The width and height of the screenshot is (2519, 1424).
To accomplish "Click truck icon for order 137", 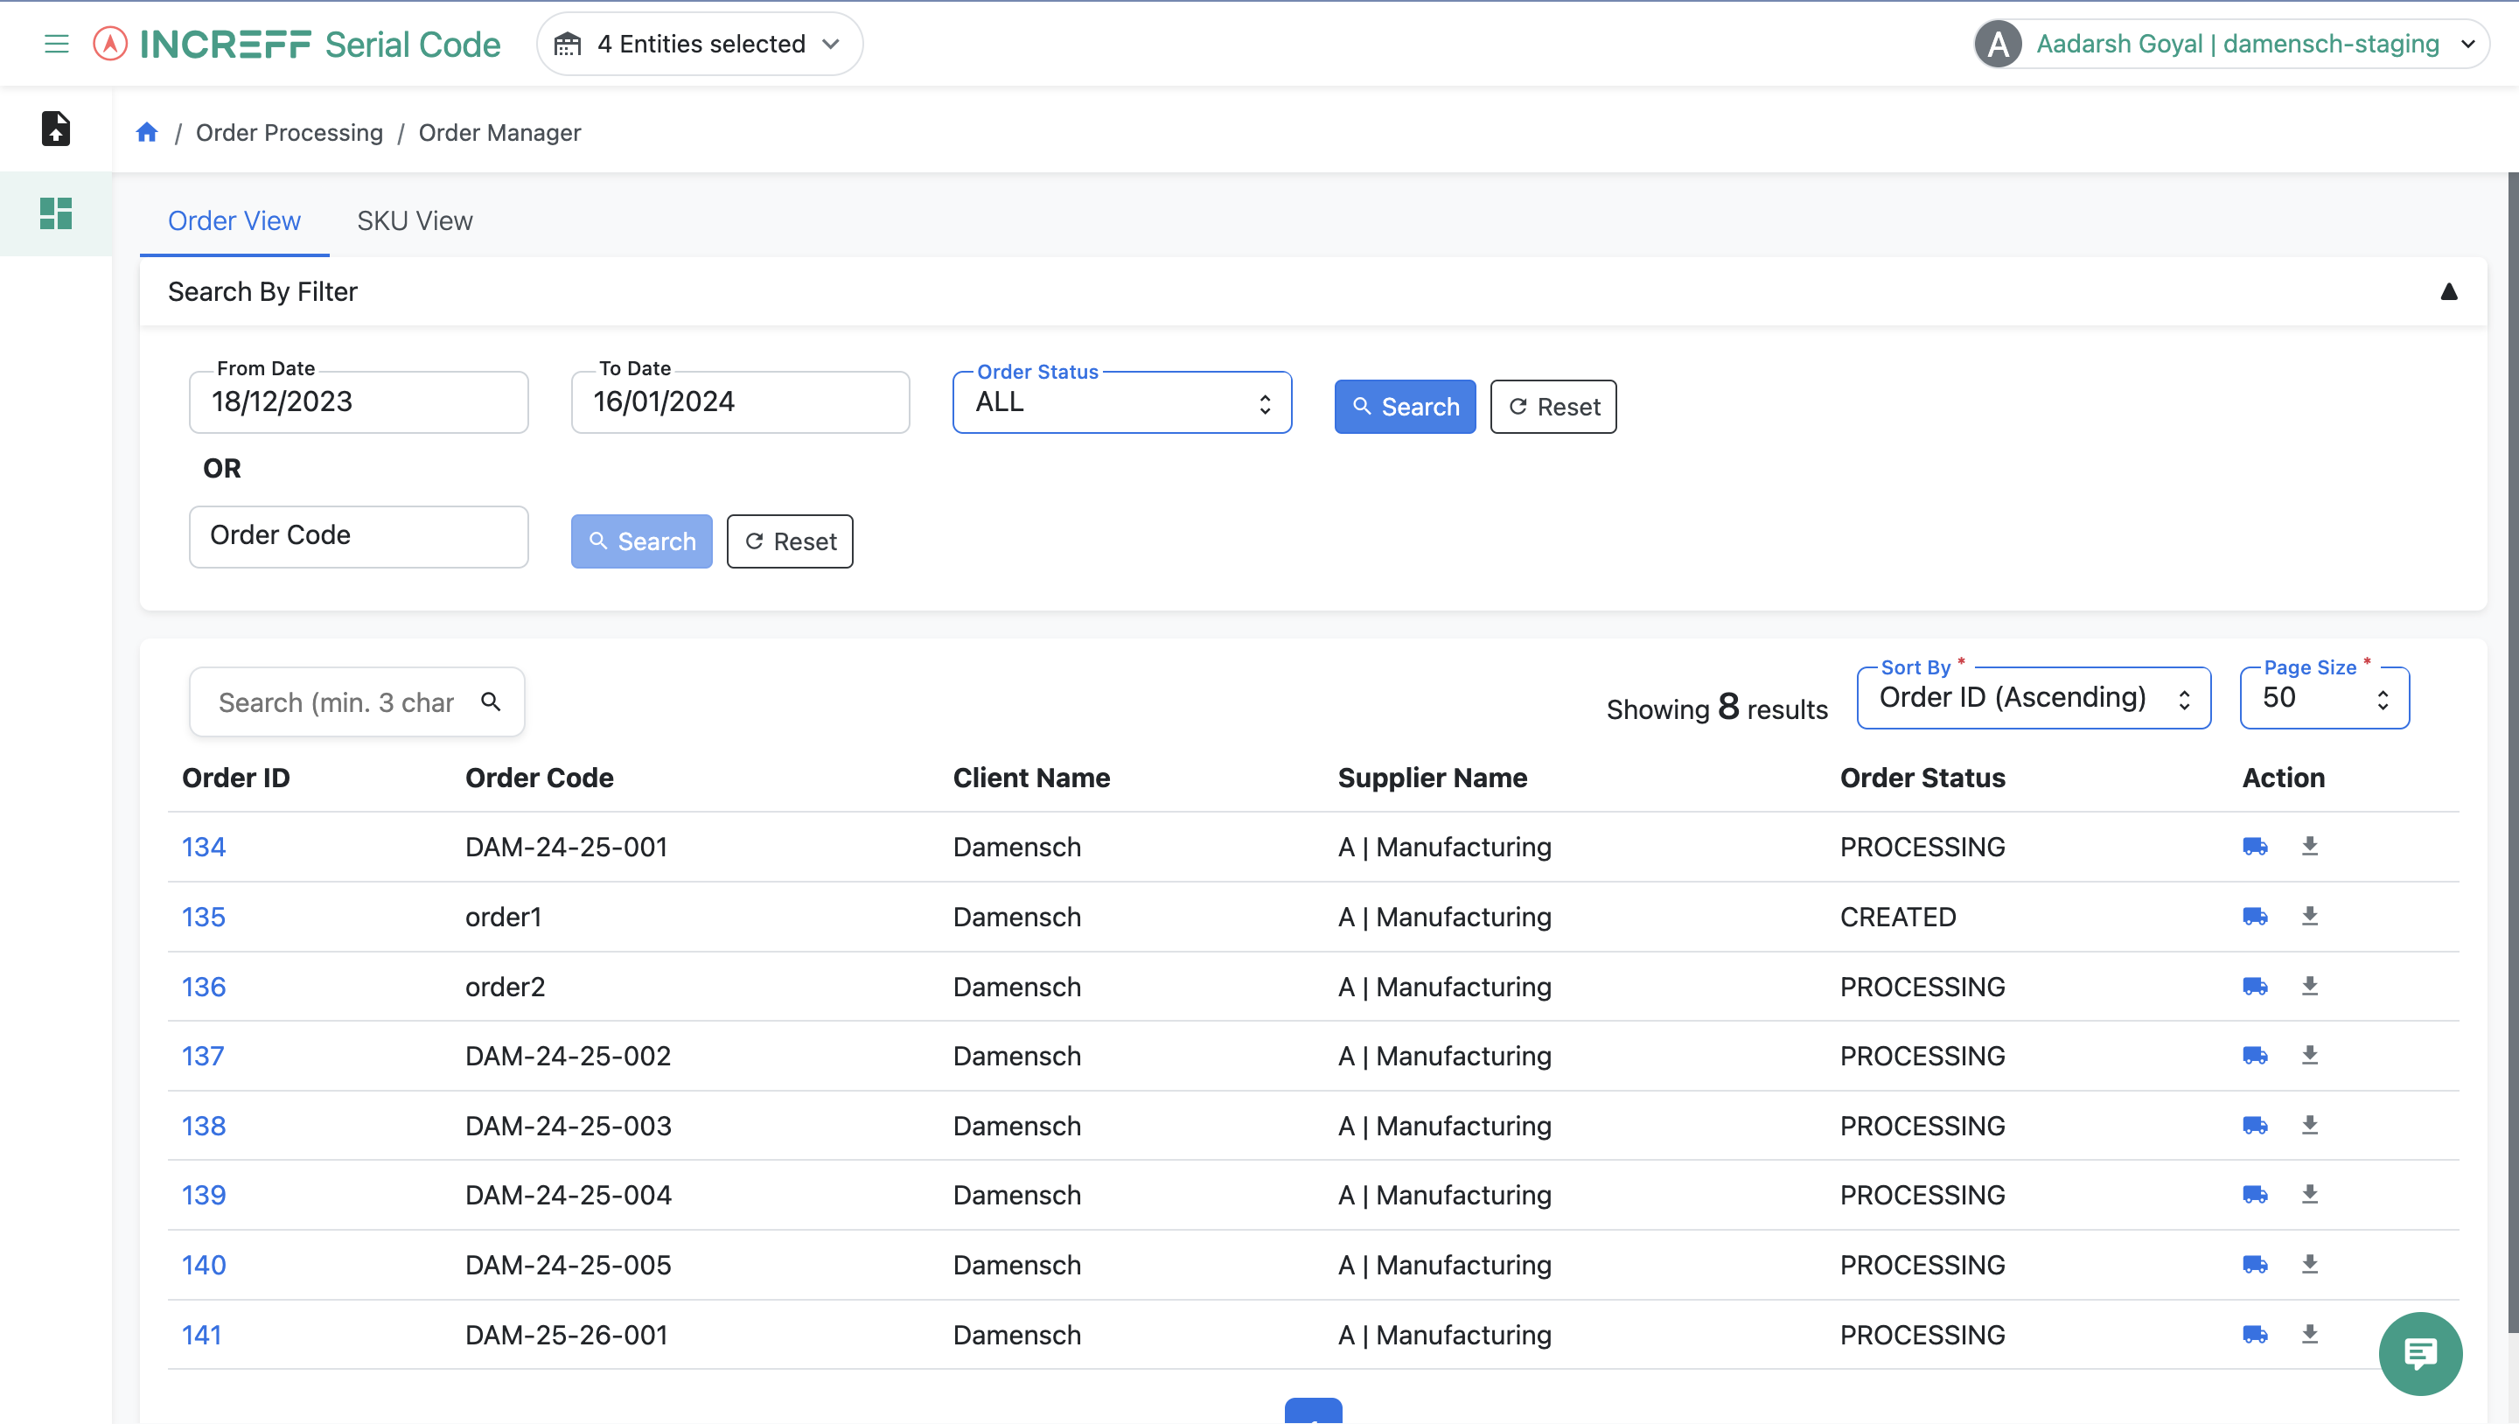I will pos(2255,1057).
